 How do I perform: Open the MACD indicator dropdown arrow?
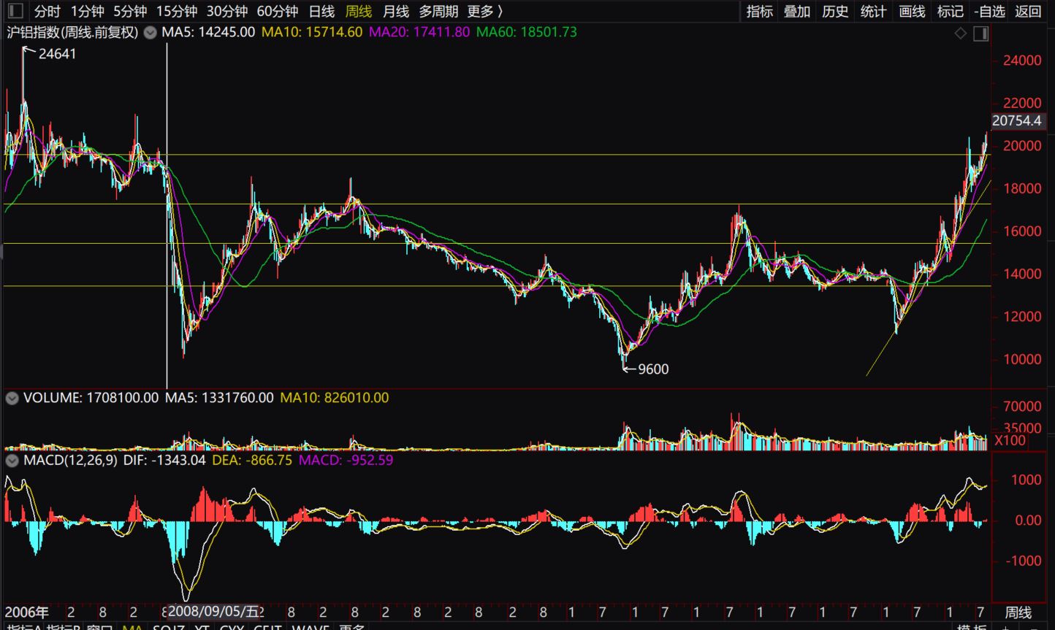click(12, 461)
